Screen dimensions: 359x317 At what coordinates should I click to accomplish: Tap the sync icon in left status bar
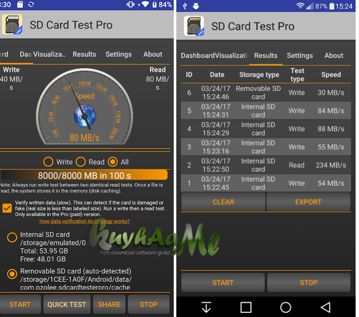coord(31,4)
